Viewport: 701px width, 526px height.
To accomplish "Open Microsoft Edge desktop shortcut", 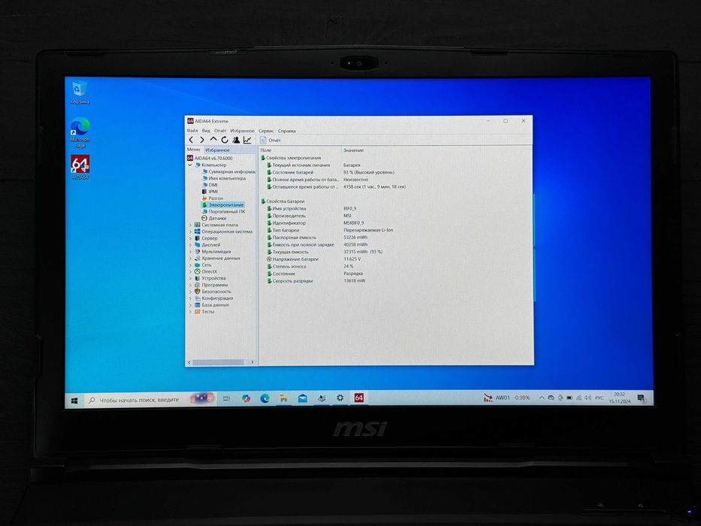I will pyautogui.click(x=80, y=132).
